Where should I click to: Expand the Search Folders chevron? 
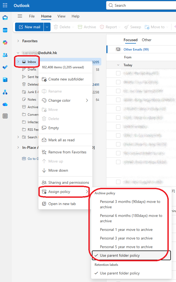[x=18, y=137]
